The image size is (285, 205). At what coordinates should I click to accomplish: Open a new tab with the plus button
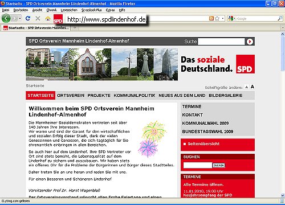75,28
